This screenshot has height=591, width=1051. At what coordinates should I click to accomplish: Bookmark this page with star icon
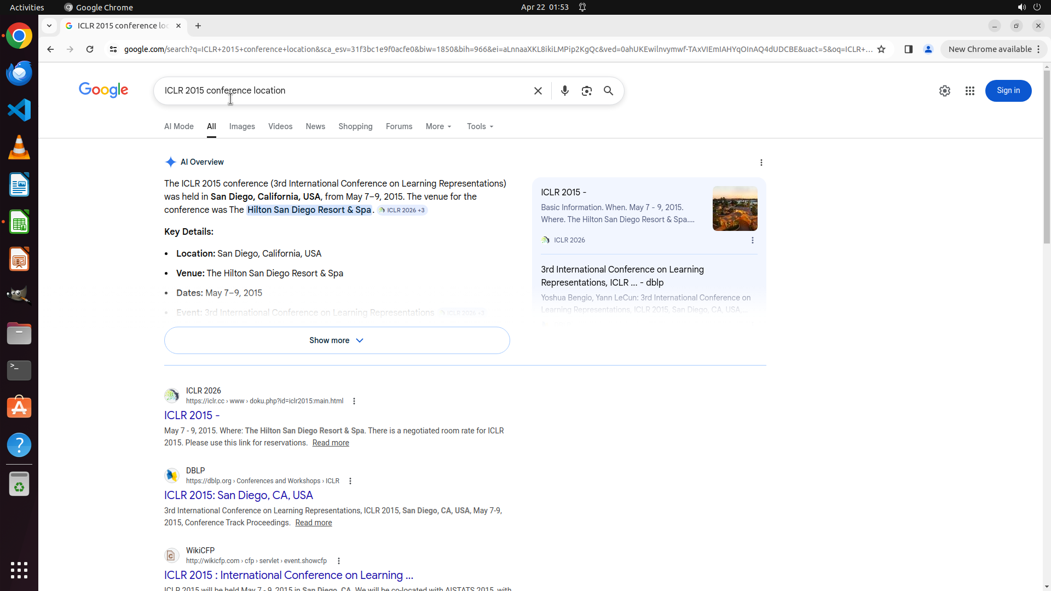pos(881,49)
